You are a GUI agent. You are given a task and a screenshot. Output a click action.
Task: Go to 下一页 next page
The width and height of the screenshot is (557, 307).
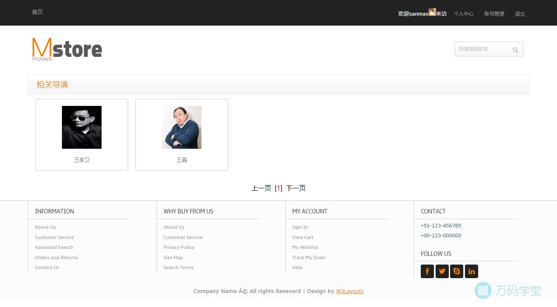click(296, 188)
